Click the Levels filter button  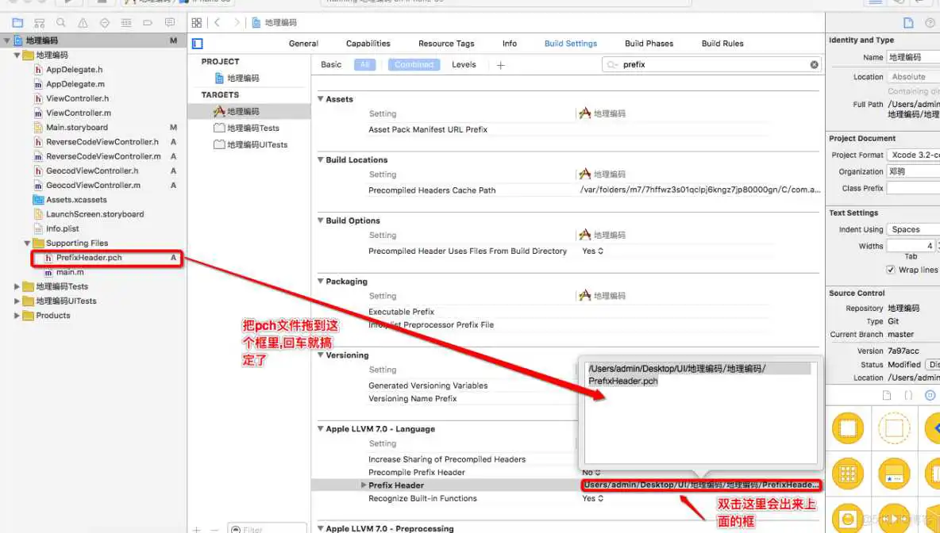tap(464, 65)
